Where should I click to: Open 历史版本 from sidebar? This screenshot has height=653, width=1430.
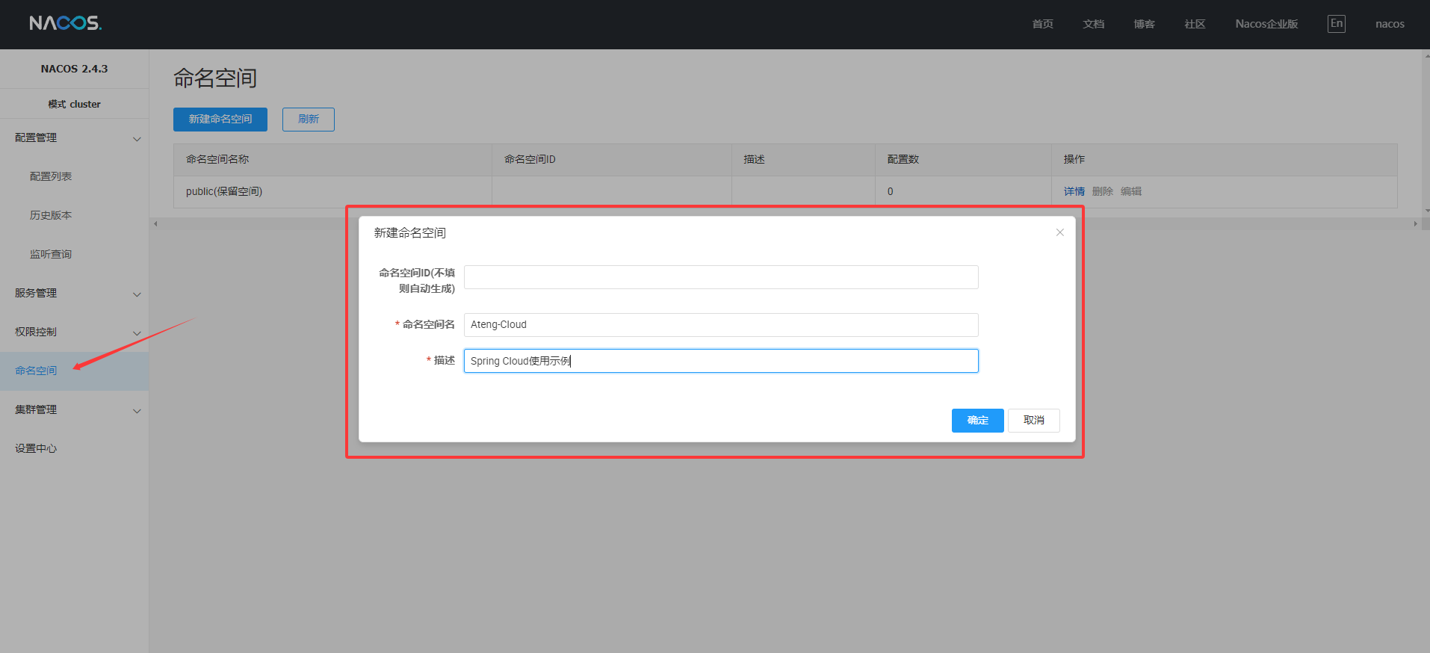pos(51,215)
